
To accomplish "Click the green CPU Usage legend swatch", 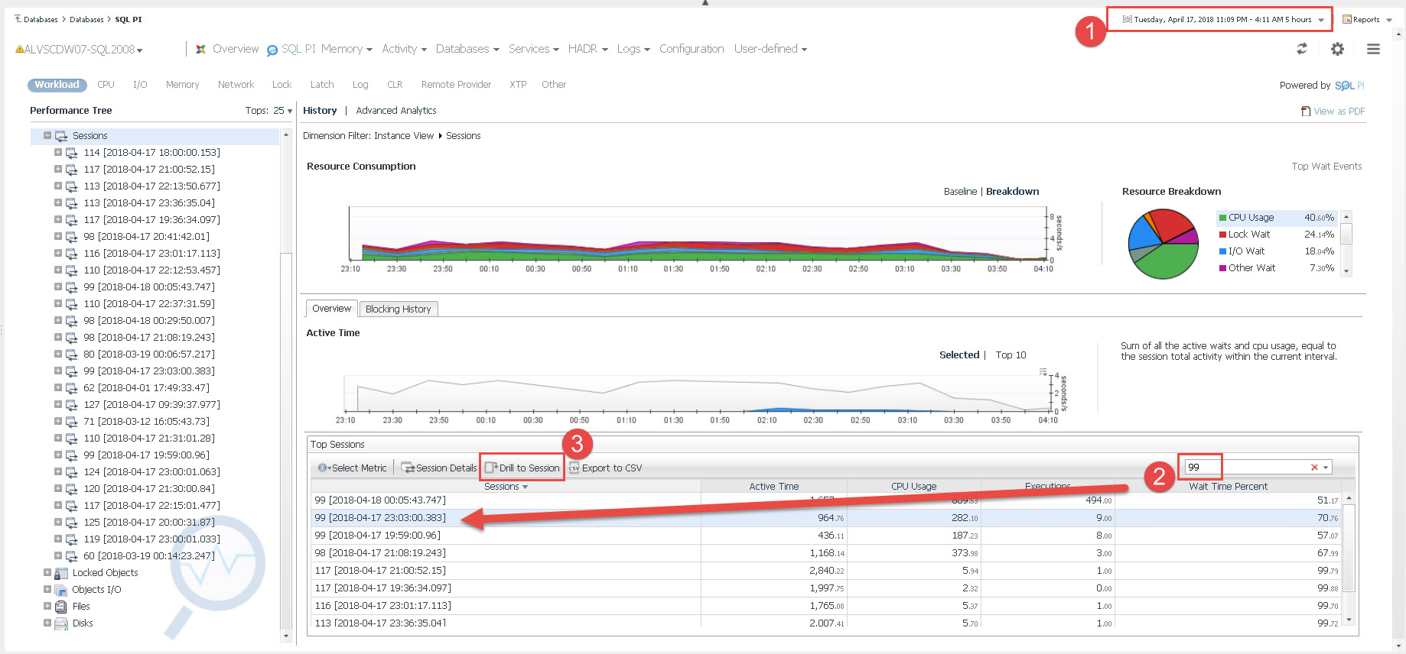I will coord(1222,218).
